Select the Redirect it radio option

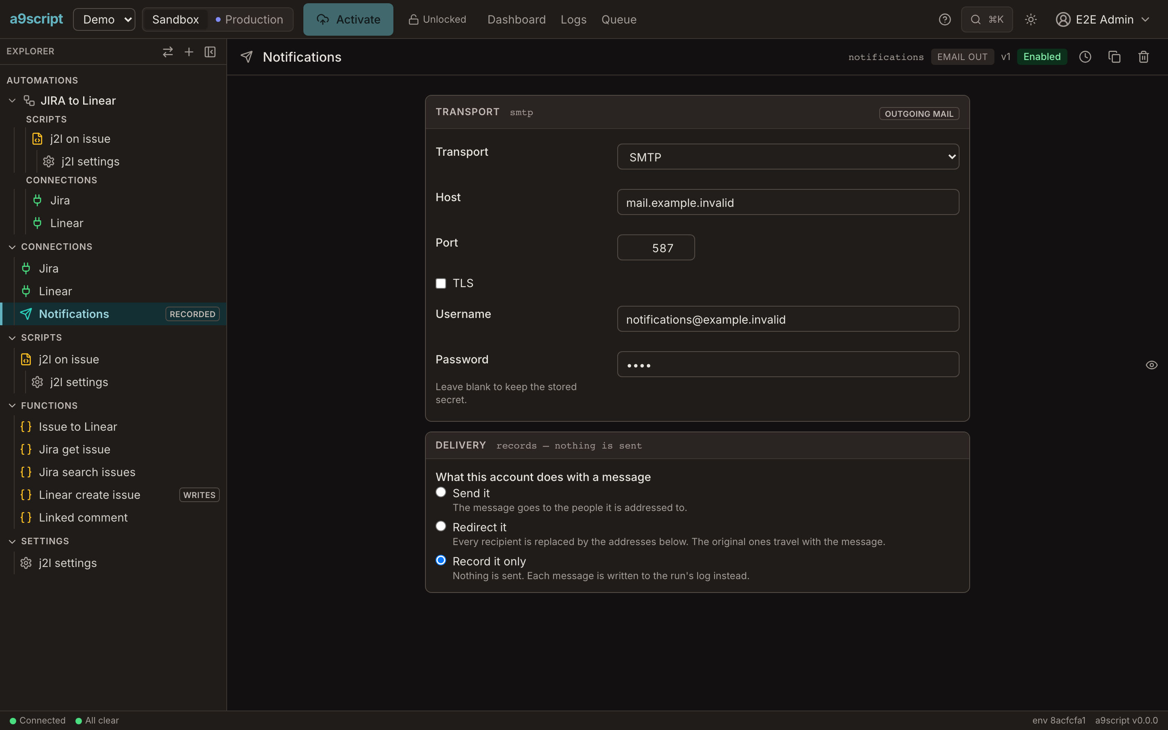click(441, 526)
